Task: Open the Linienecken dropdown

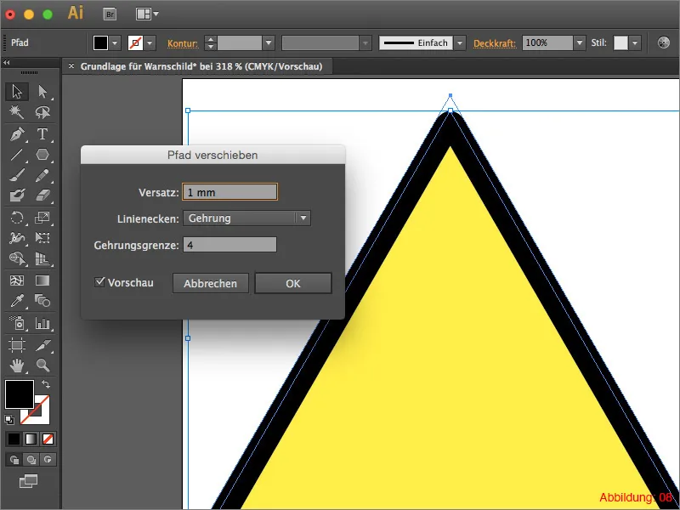Action: pyautogui.click(x=246, y=218)
